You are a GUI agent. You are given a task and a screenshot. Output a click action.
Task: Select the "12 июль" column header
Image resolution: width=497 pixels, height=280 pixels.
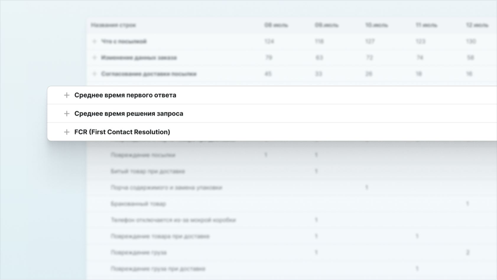coord(477,25)
